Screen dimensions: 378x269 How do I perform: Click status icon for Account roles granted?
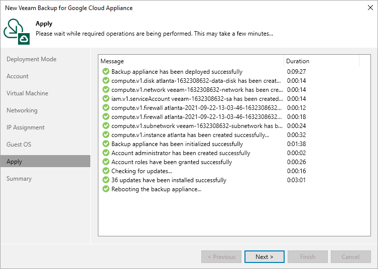tap(105, 162)
